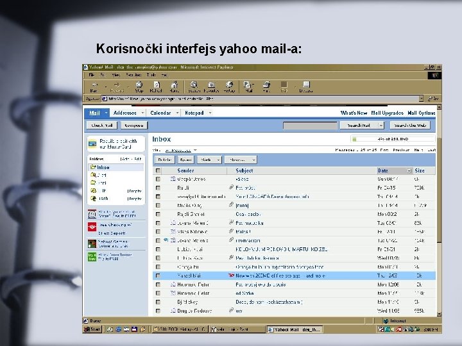Open the browser address bar dropdown arrow
This screenshot has width=462, height=346.
point(421,99)
